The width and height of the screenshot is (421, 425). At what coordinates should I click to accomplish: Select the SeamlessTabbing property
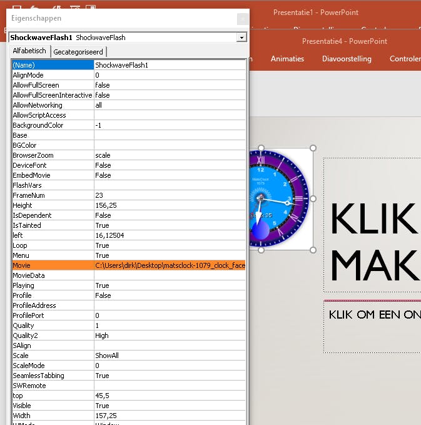(53, 376)
